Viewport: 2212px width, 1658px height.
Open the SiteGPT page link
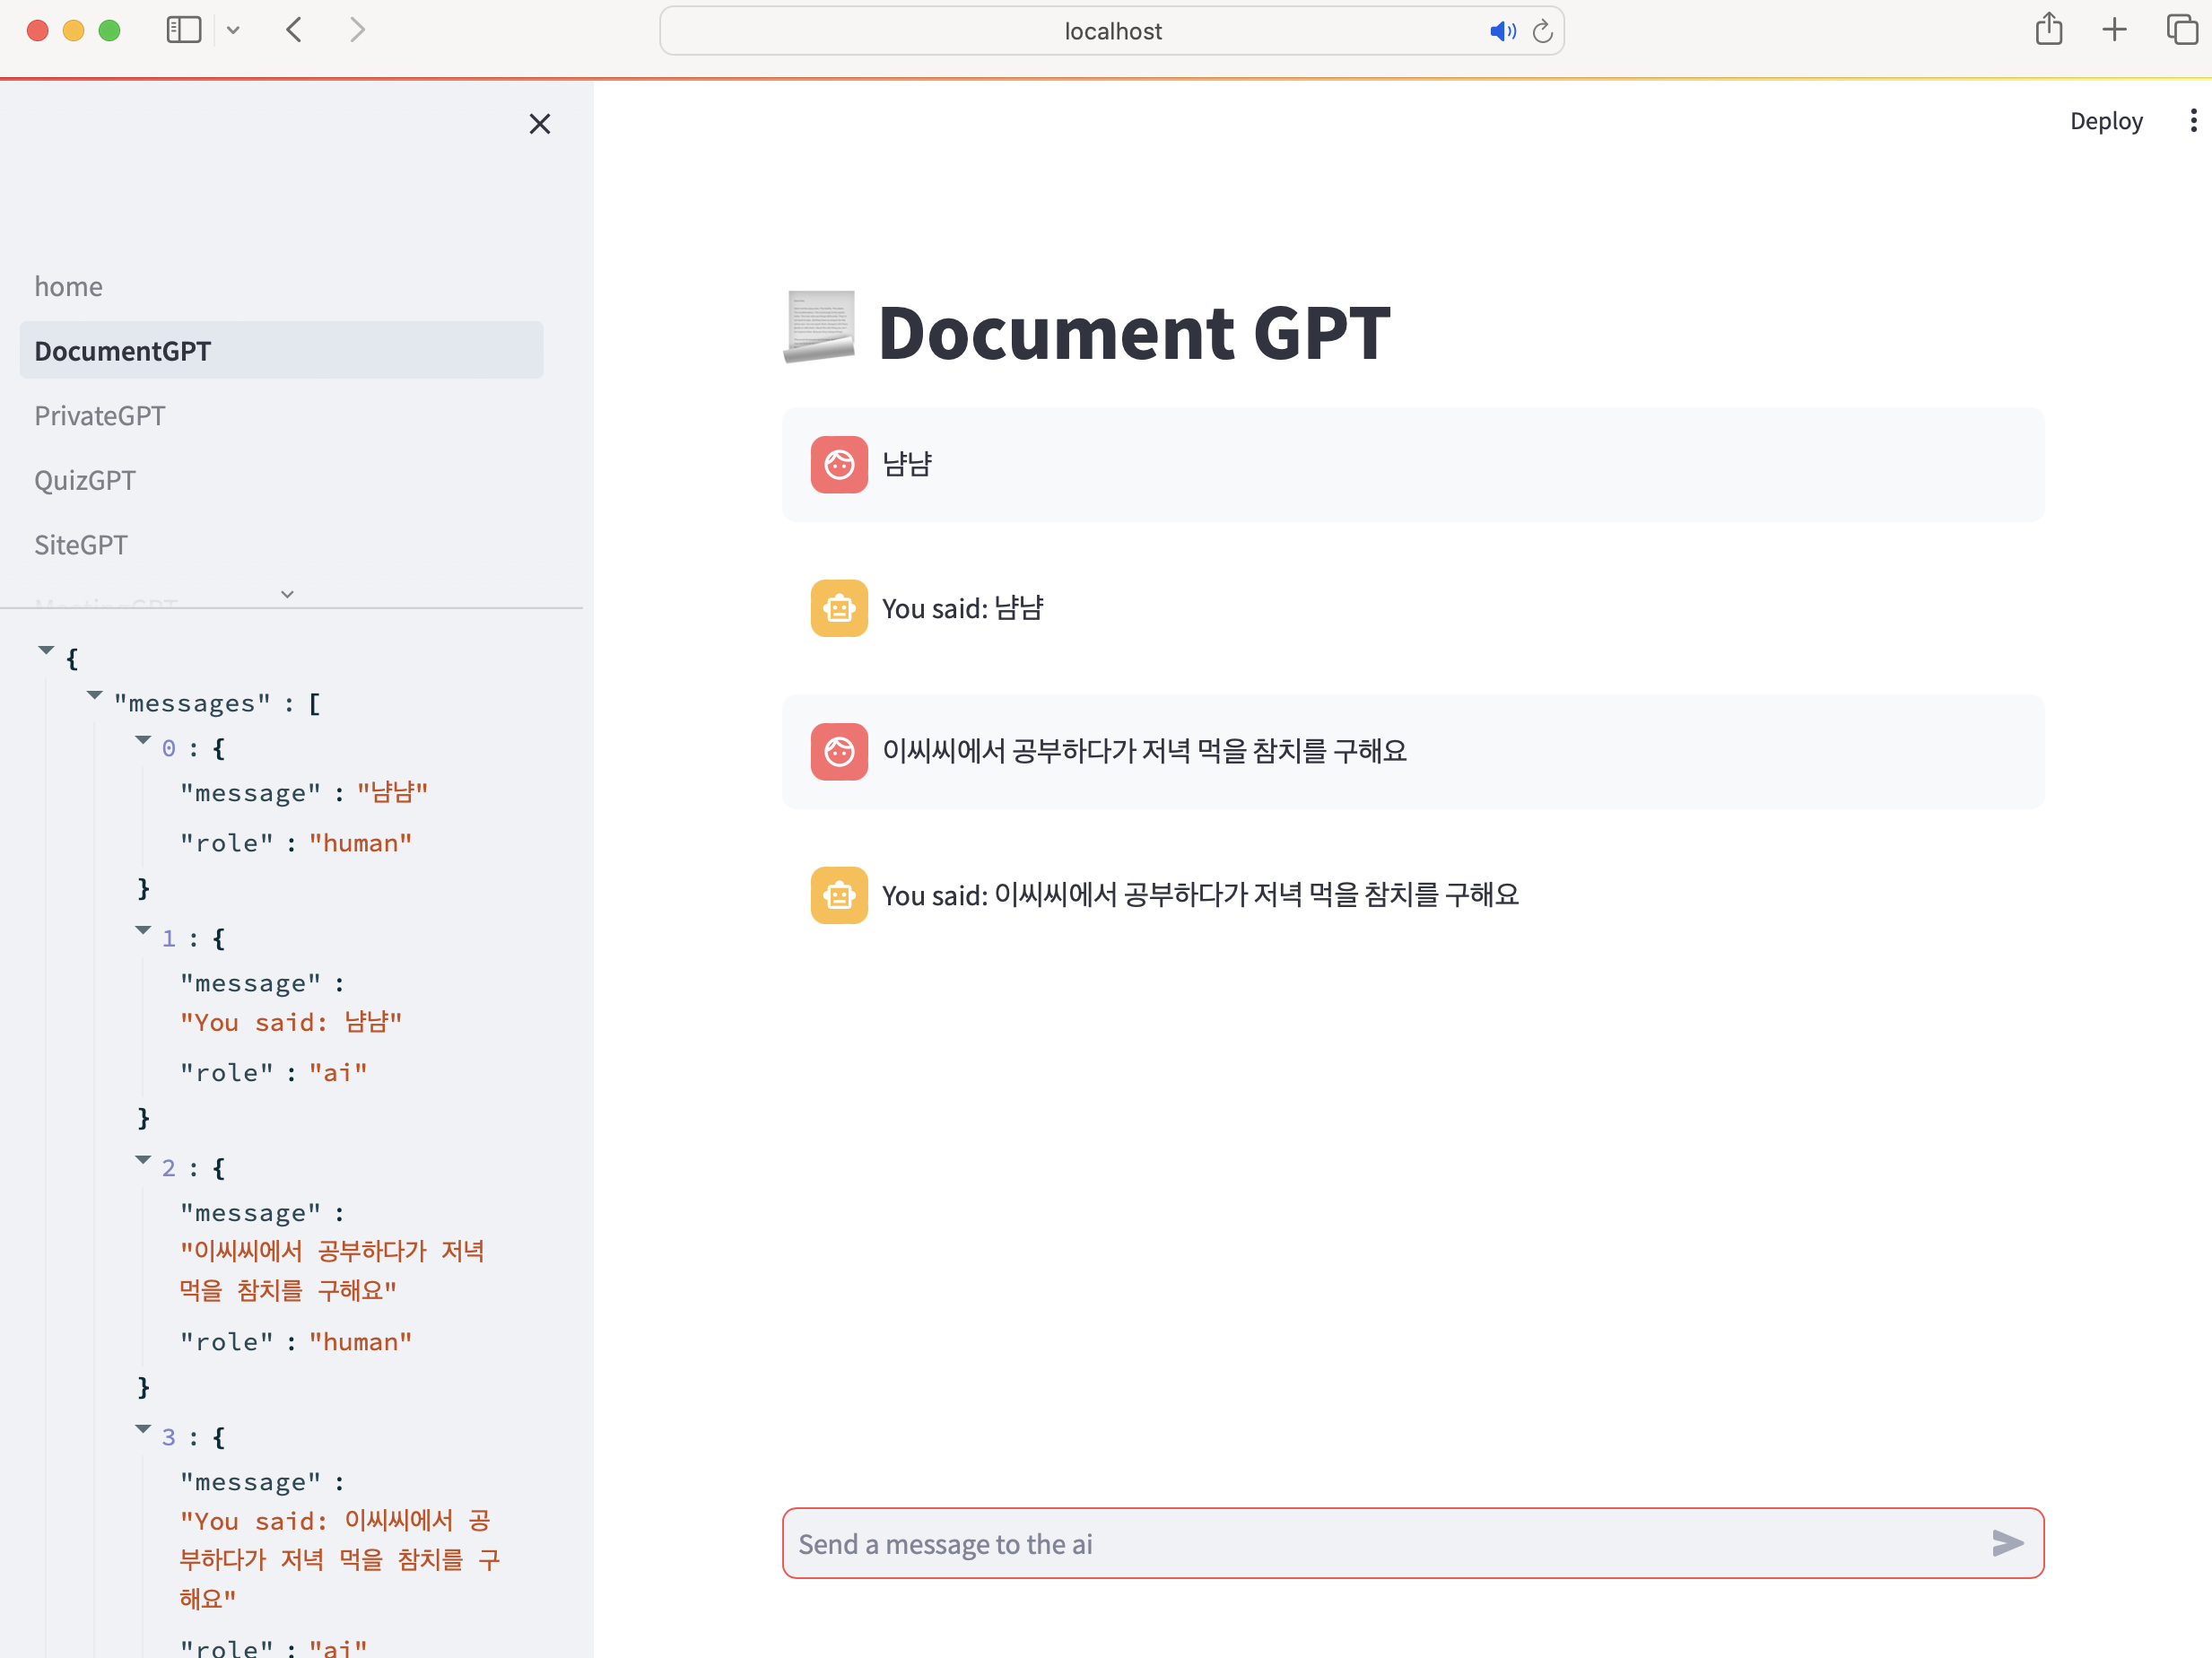(x=81, y=545)
